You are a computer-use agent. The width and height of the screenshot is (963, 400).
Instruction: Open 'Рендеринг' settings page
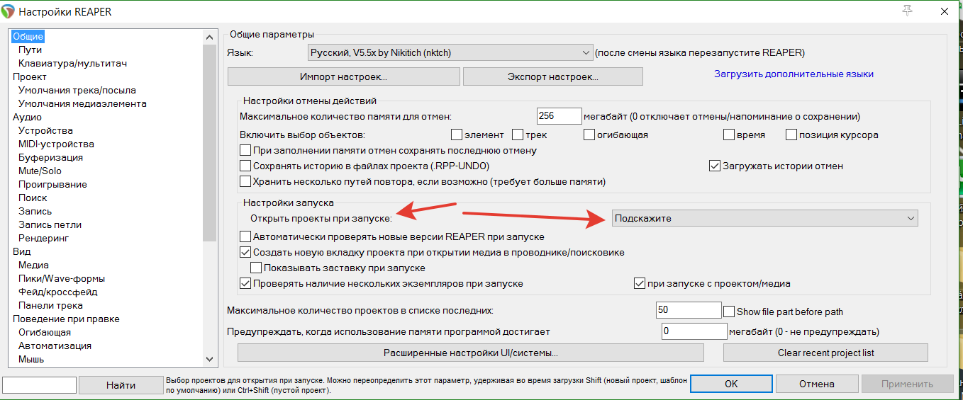(x=43, y=238)
